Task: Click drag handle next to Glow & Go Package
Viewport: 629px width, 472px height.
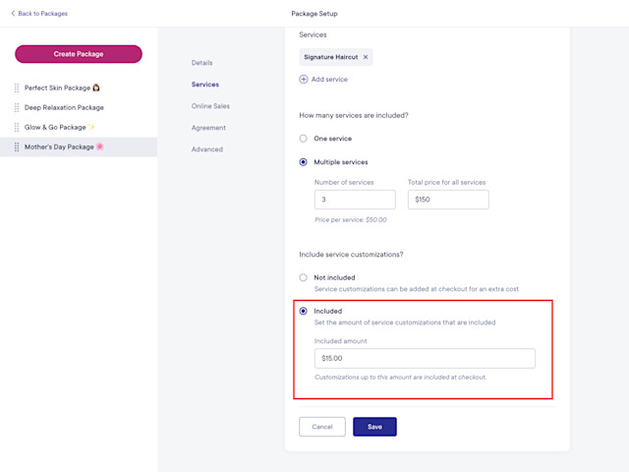Action: coord(17,127)
